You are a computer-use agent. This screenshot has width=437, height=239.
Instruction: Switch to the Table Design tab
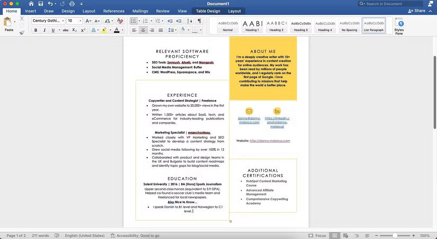[208, 11]
